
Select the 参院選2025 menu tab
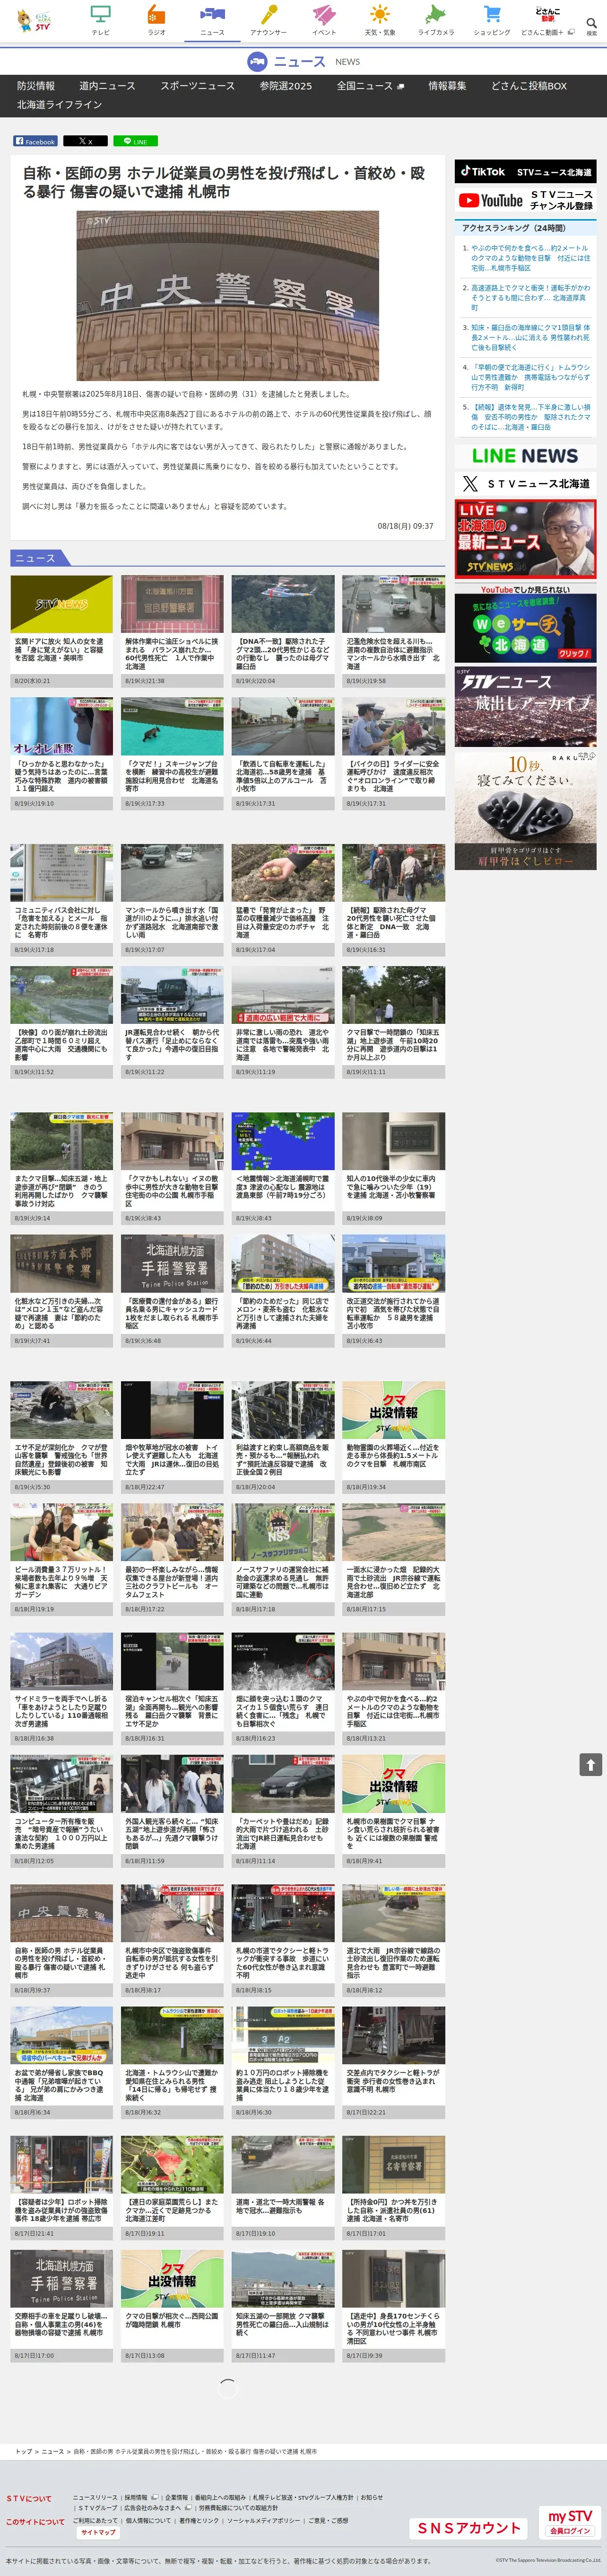pyautogui.click(x=286, y=86)
